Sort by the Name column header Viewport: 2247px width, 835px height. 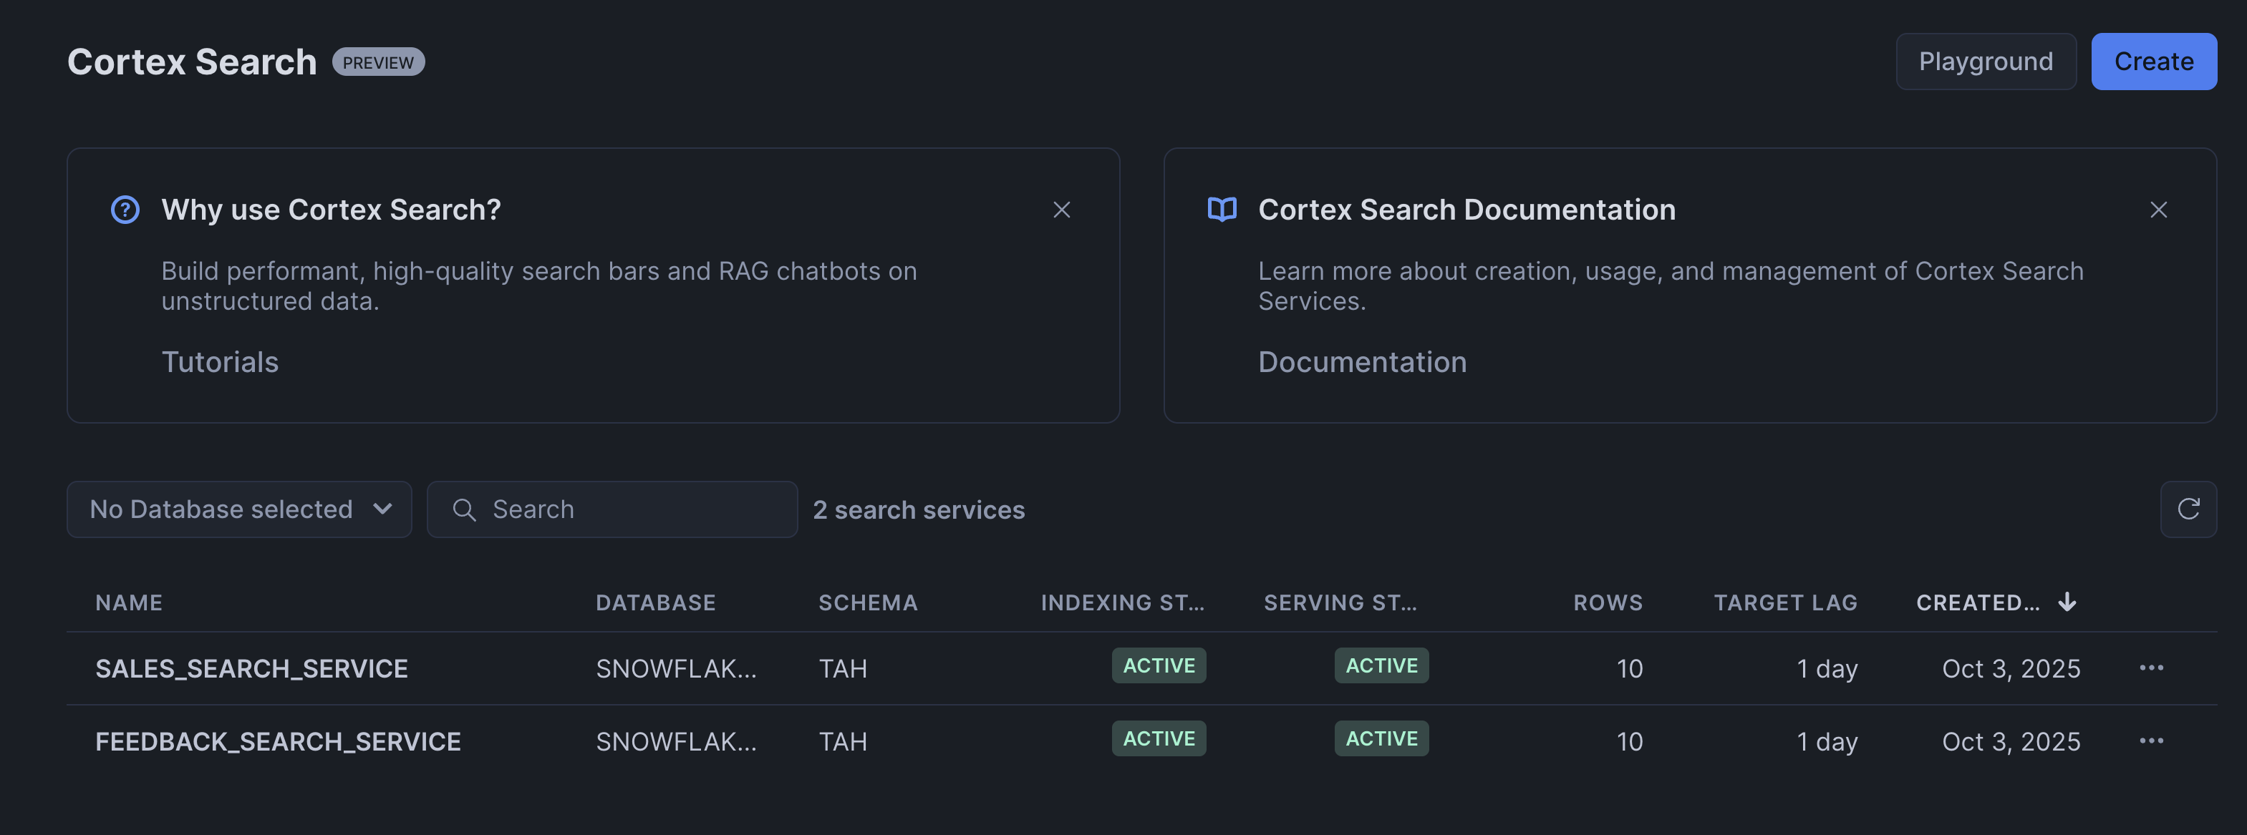(129, 603)
